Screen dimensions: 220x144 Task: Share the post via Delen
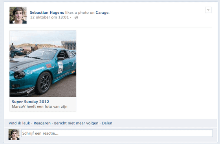pyautogui.click(x=107, y=123)
